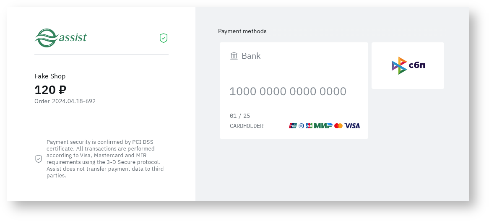Focus the card expiry date field
The height and width of the screenshot is (221, 489).
[x=240, y=116]
